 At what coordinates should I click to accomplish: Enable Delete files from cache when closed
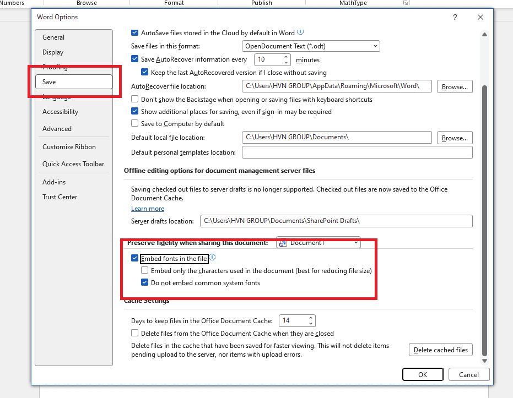click(x=134, y=333)
